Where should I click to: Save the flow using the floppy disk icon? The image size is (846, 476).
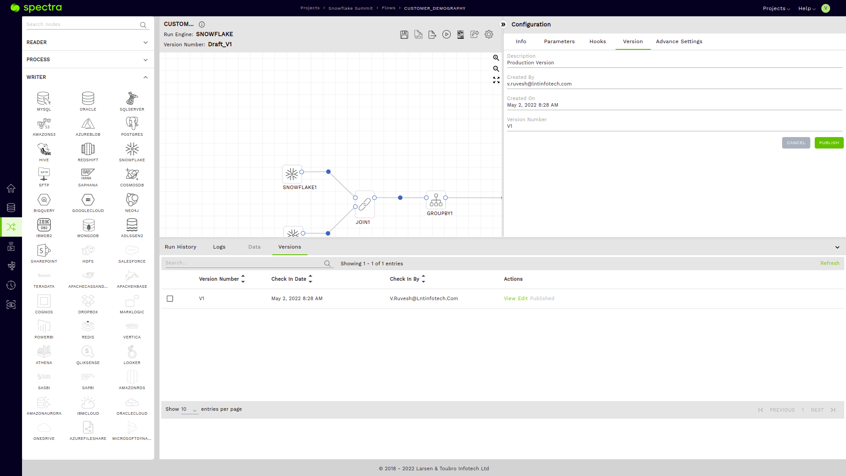(404, 34)
